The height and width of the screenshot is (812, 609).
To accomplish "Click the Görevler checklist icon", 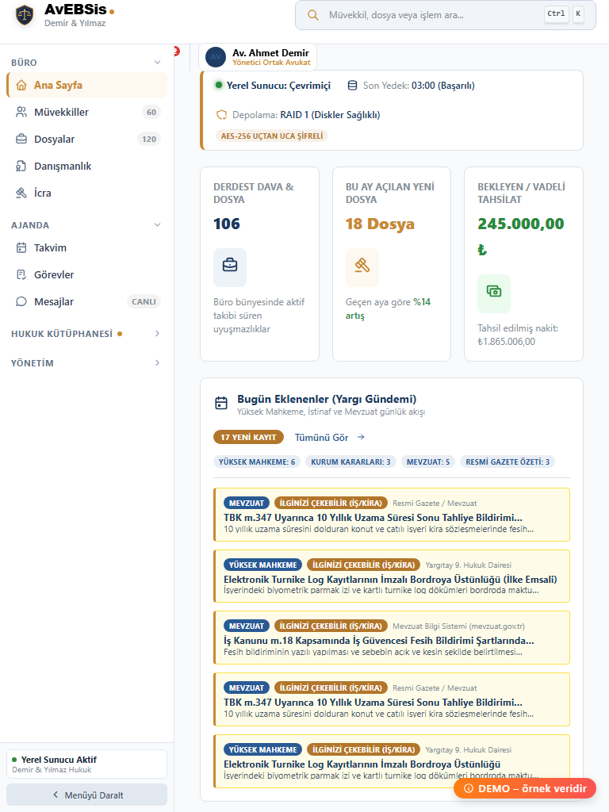I will [x=21, y=274].
